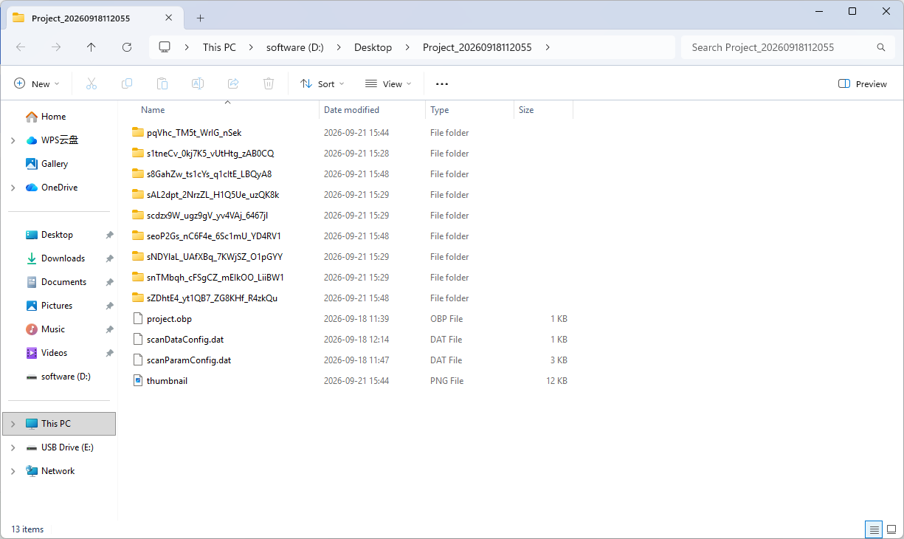
Task: Click the Rename icon in toolbar
Action: pos(198,84)
